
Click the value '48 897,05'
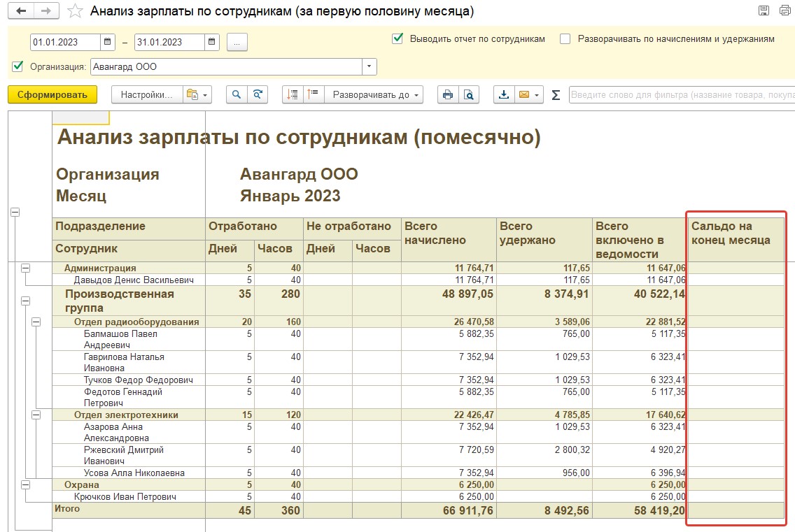(468, 294)
